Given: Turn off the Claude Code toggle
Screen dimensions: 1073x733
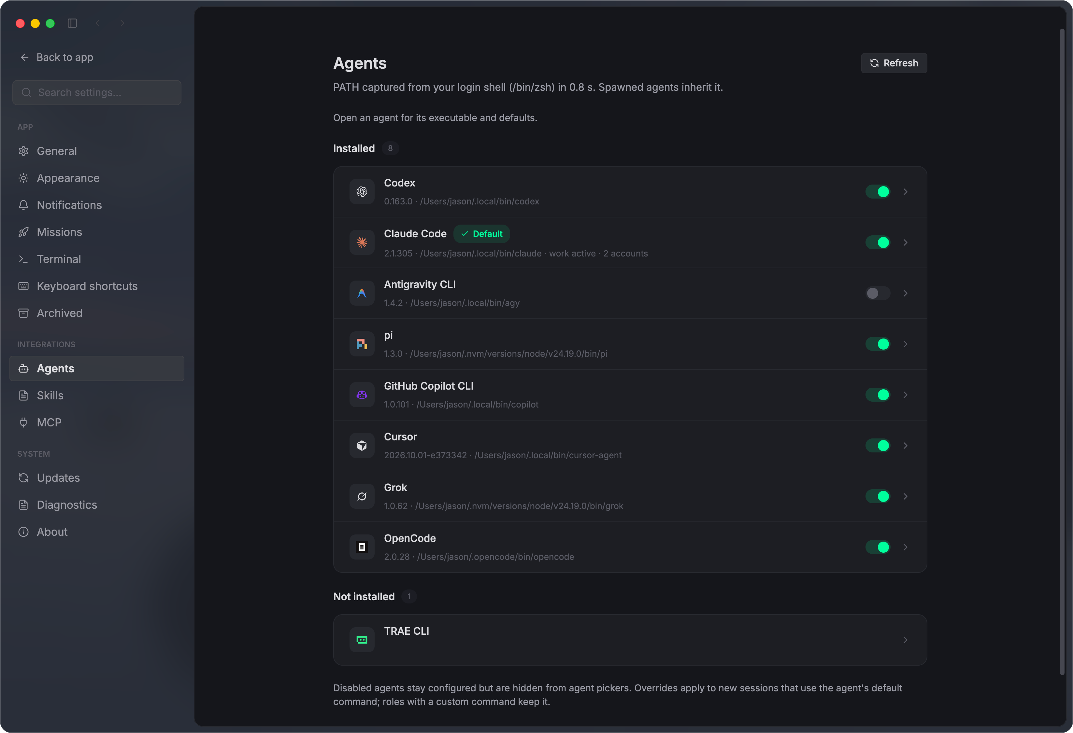Looking at the screenshot, I should pyautogui.click(x=877, y=242).
